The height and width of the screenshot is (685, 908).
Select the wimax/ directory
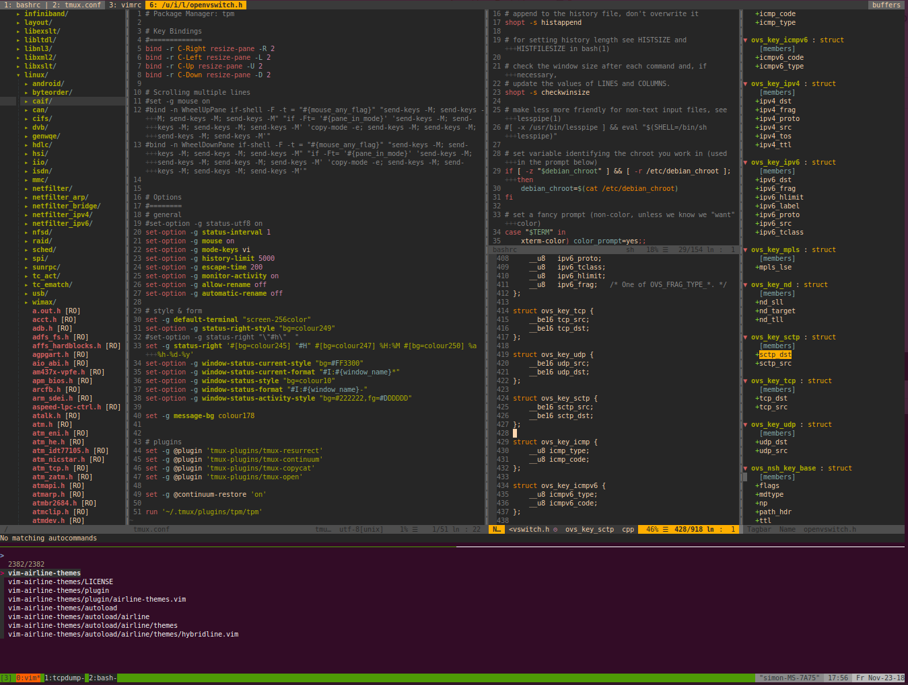click(x=44, y=302)
